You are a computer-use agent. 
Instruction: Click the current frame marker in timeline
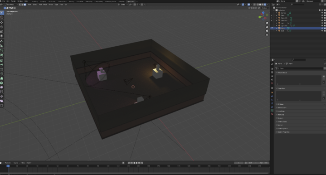[8, 166]
